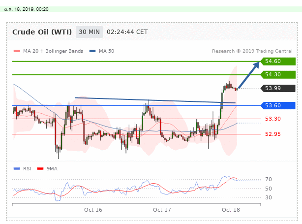This screenshot has height=224, width=302.
Task: Click the 53.99 current price tag
Action: (x=278, y=88)
